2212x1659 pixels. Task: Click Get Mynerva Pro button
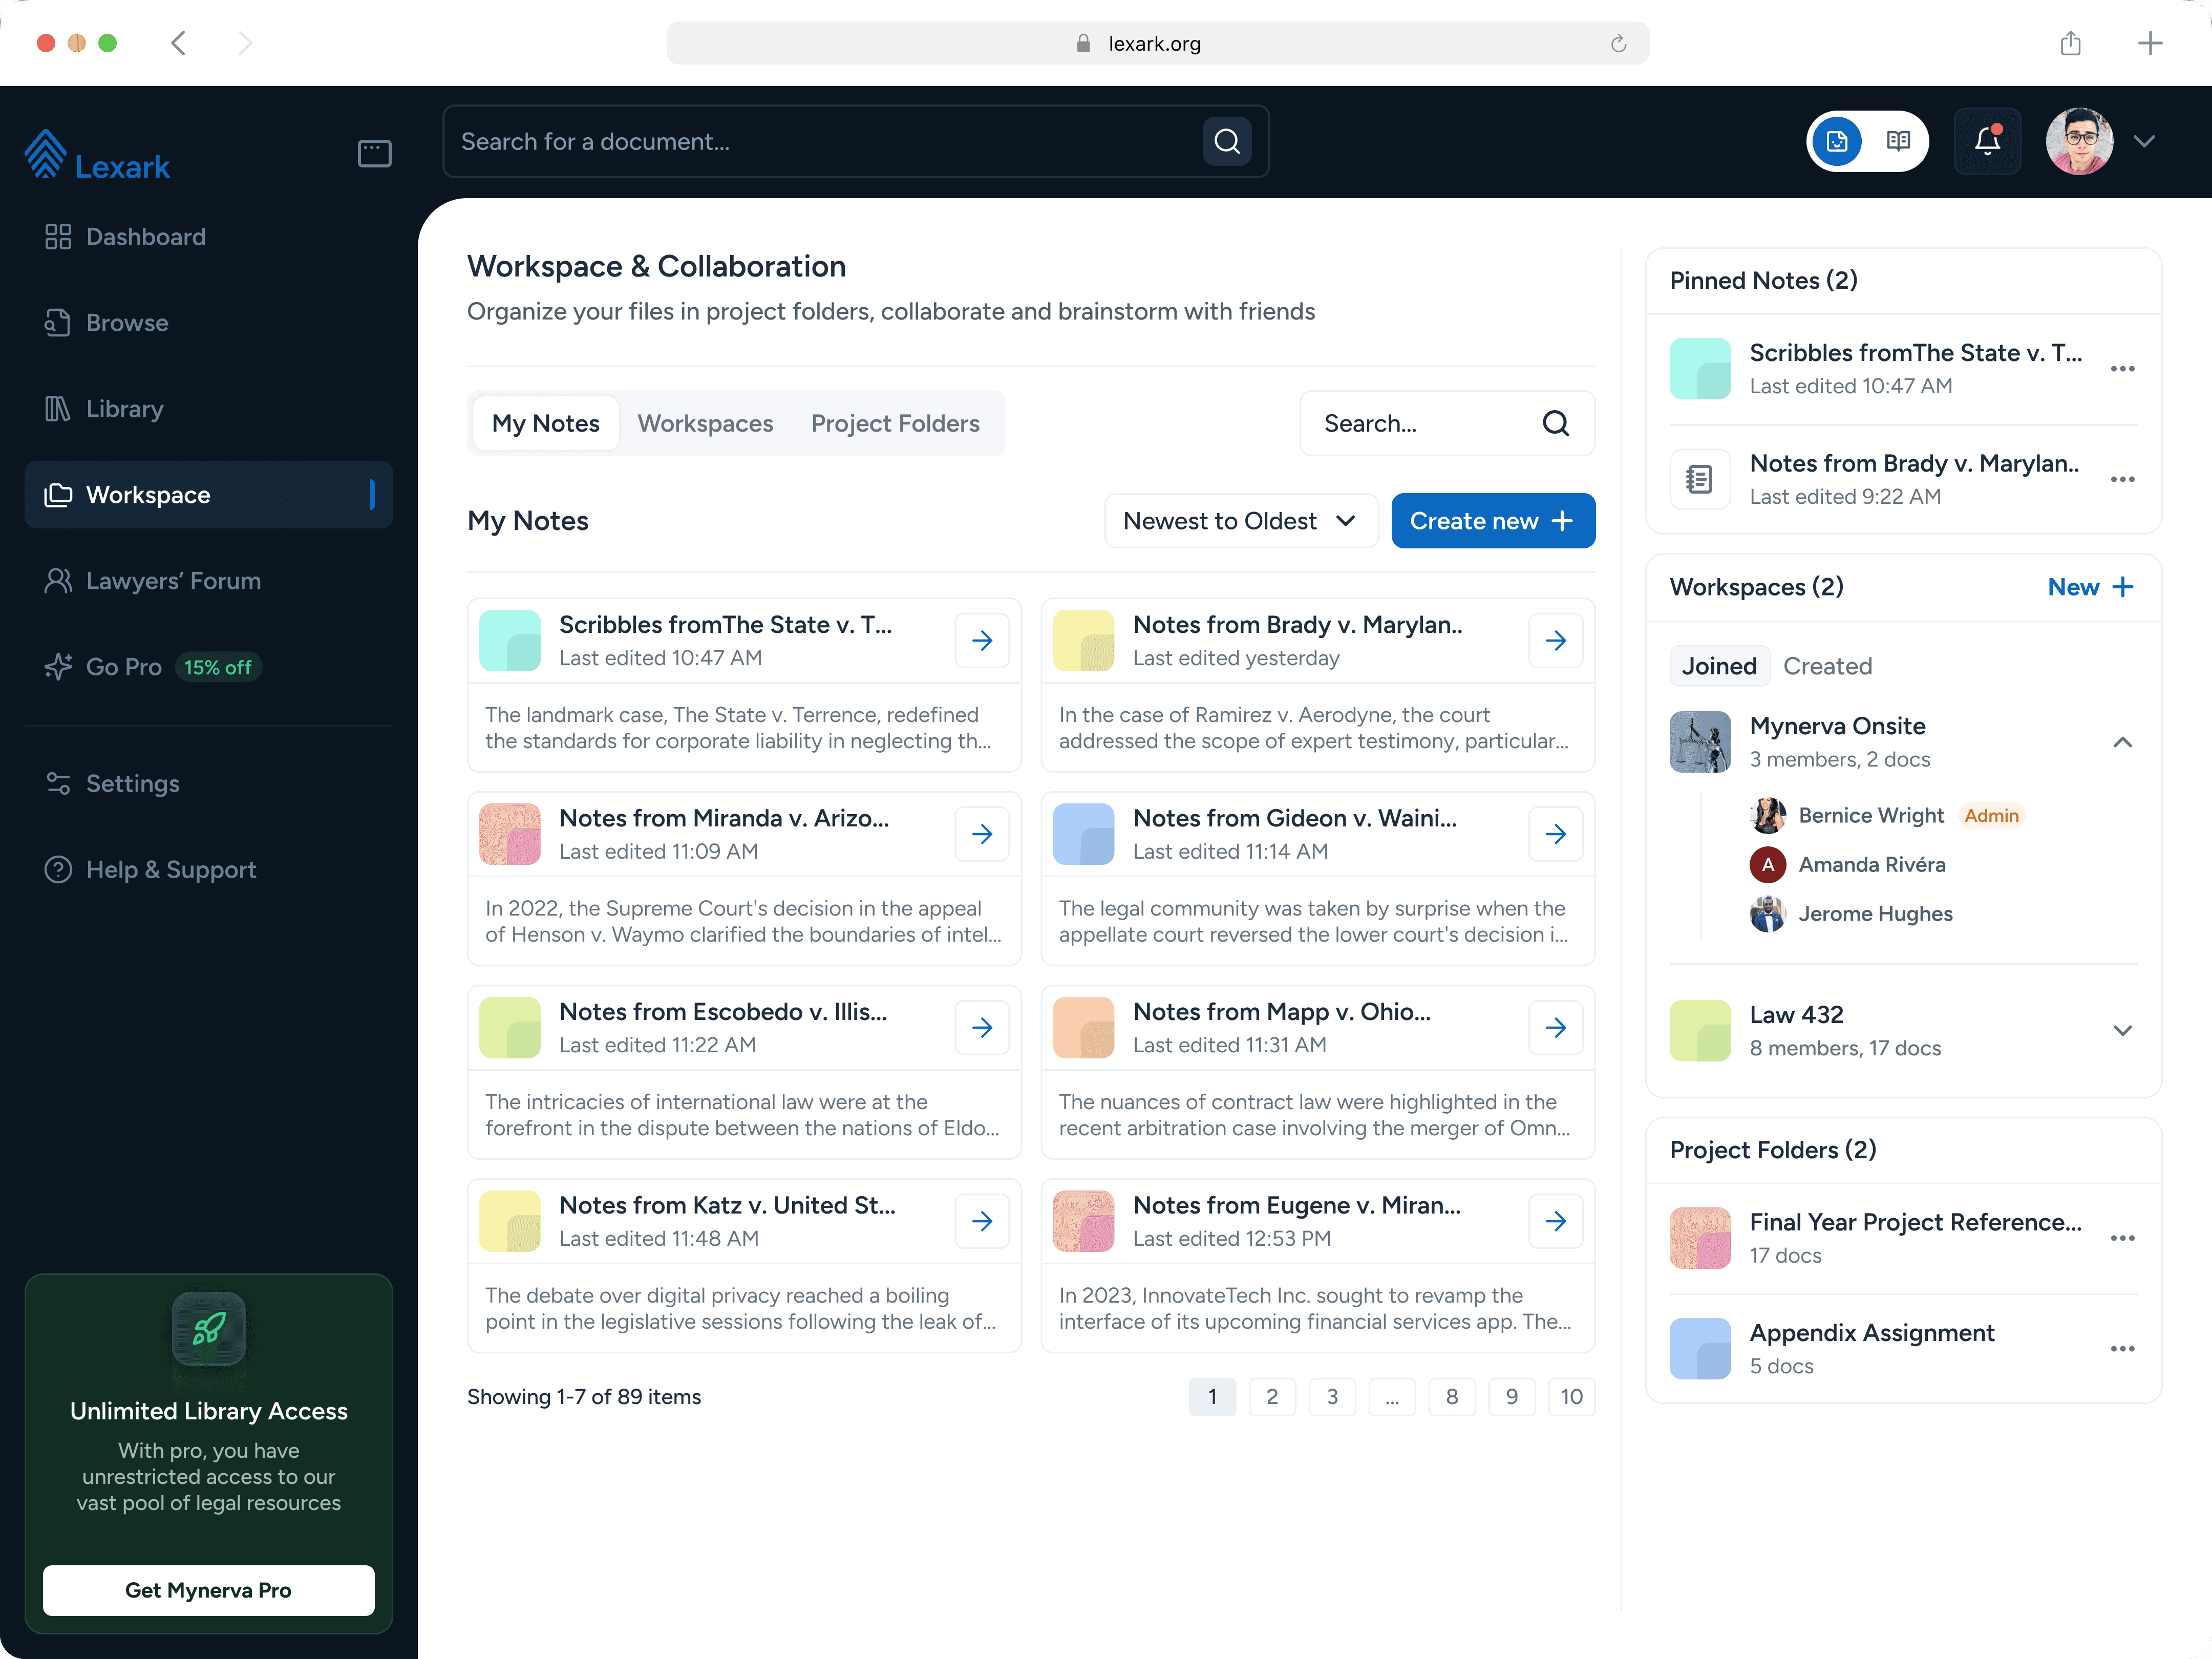(208, 1590)
